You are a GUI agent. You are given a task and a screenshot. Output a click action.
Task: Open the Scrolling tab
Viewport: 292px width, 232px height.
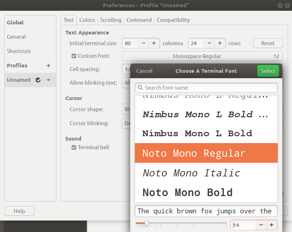(x=110, y=20)
